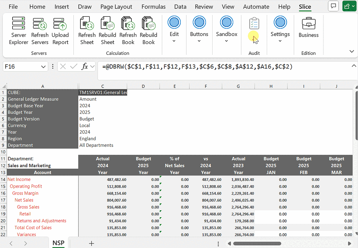Click Refresh Sheet in Calculation group
358x248 pixels.
[87, 31]
